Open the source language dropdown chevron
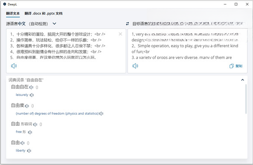Viewport: 253px width, 165px height. pyautogui.click(x=54, y=23)
